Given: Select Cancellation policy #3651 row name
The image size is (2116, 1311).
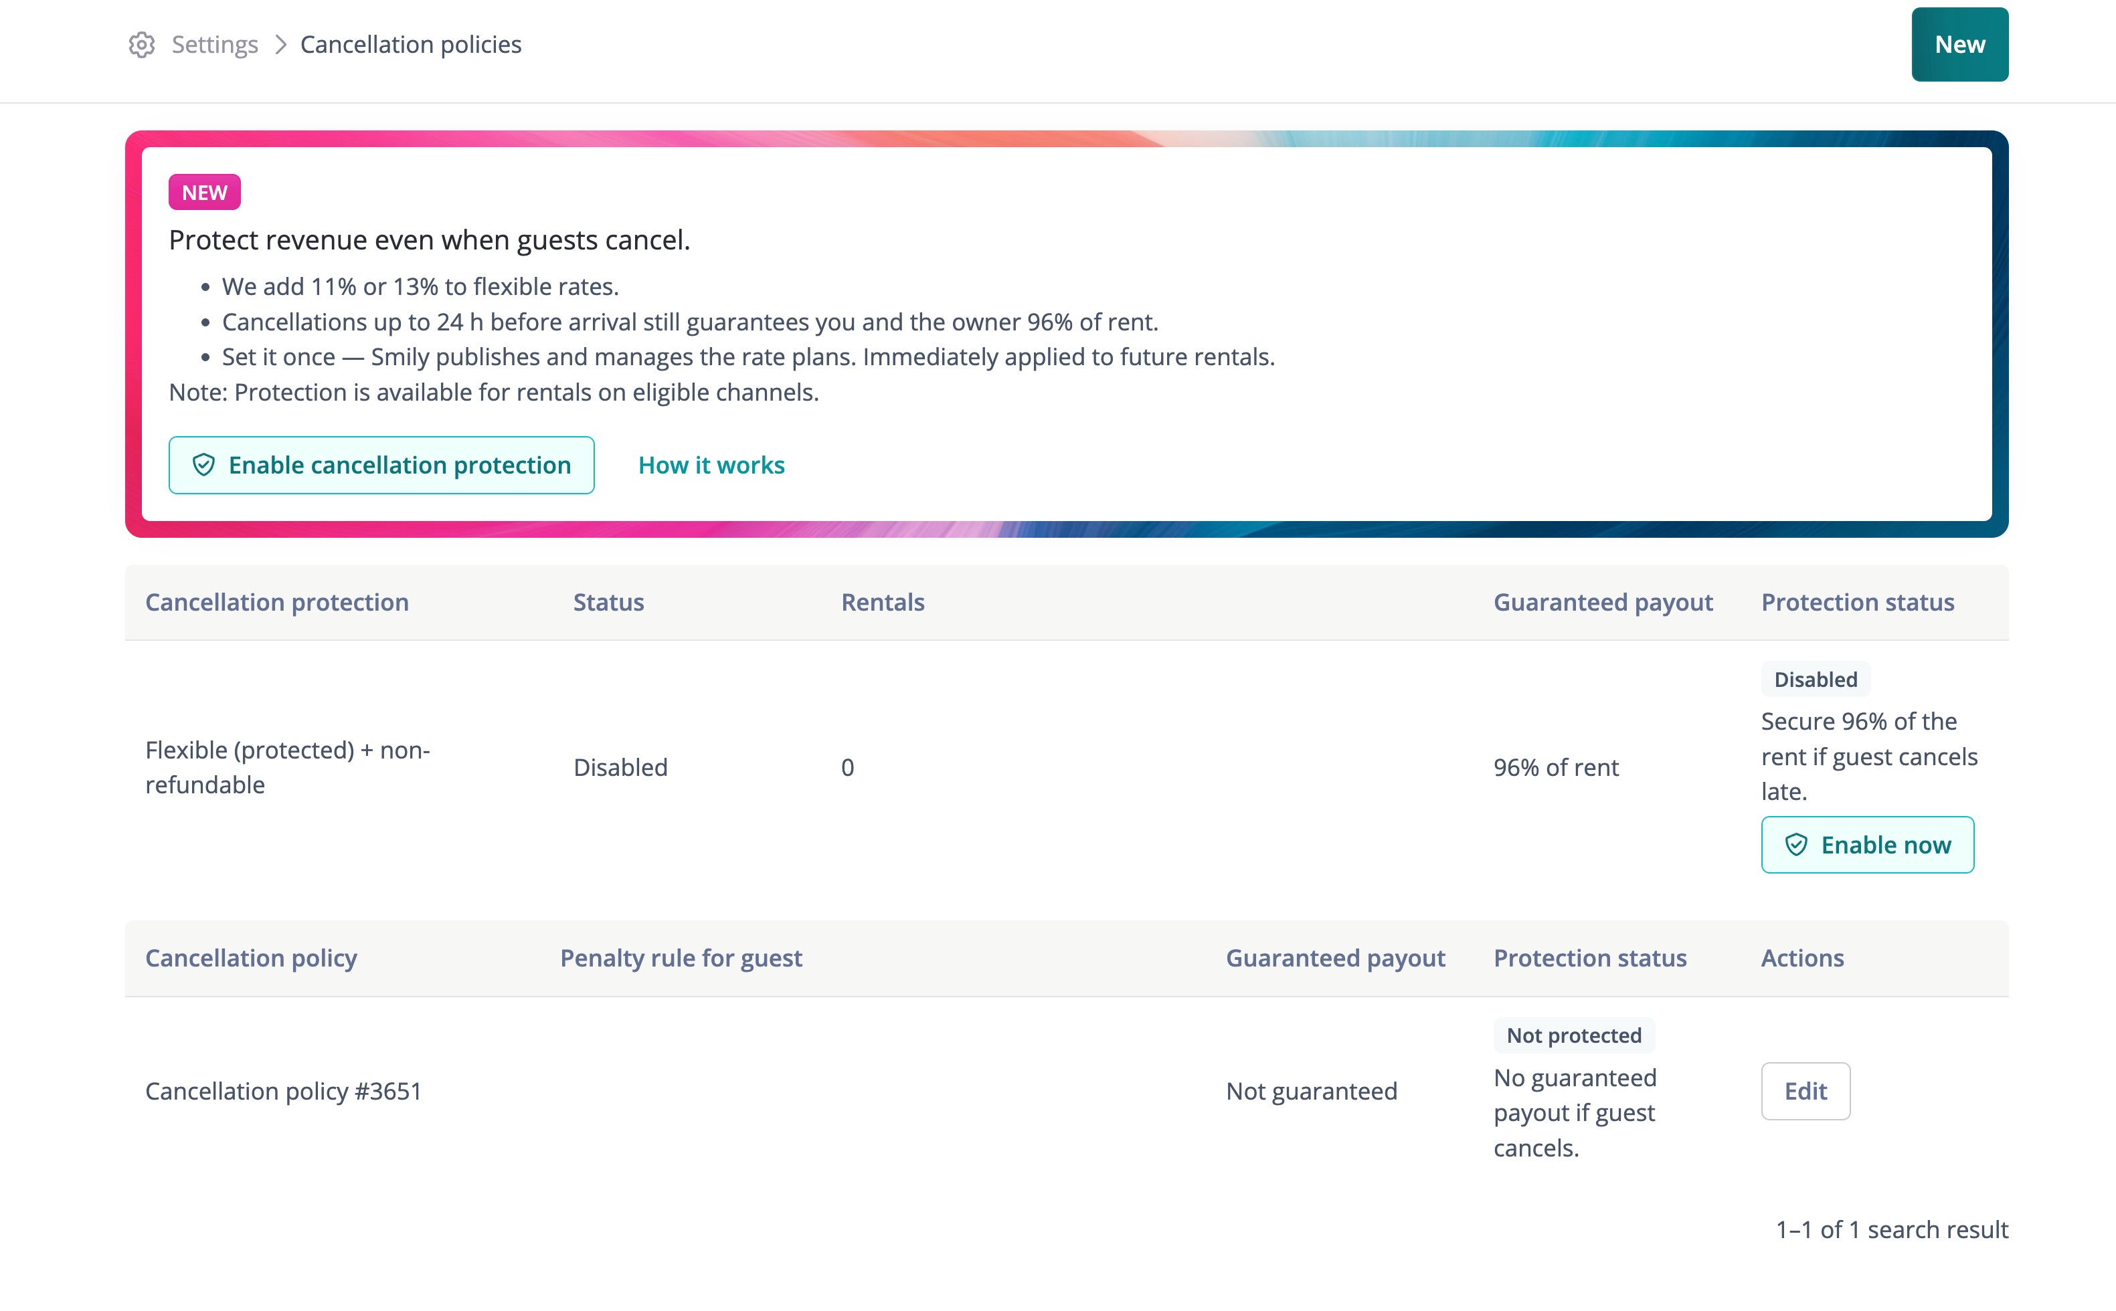Looking at the screenshot, I should click(284, 1091).
